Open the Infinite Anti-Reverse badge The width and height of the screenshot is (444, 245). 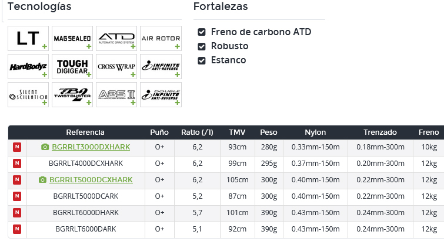pos(161,67)
